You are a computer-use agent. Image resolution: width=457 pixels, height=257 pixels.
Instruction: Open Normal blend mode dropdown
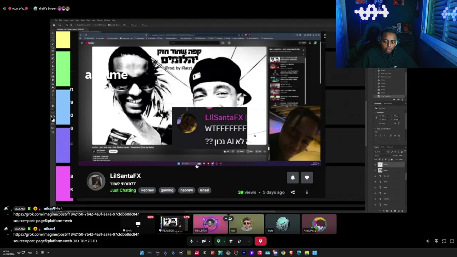pos(383,156)
